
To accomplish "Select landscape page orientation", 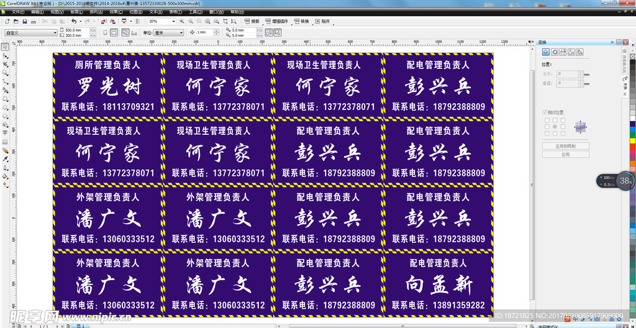I will click(x=114, y=32).
